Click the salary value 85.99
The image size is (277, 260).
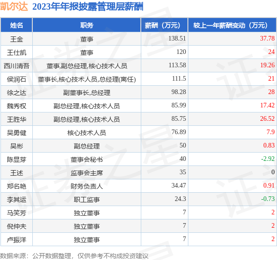pos(179,105)
